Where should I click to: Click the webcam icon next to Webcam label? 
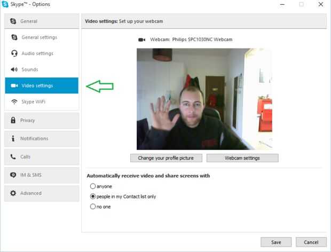(x=141, y=40)
